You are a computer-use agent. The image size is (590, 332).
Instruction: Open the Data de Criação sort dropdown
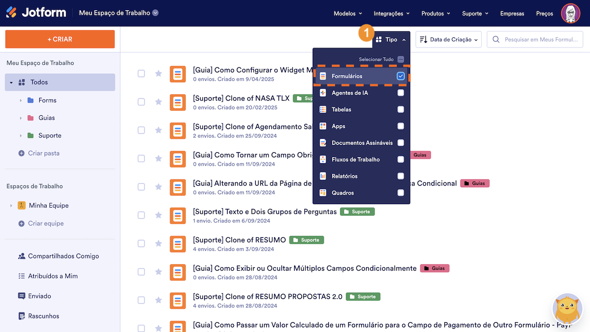[x=448, y=40]
